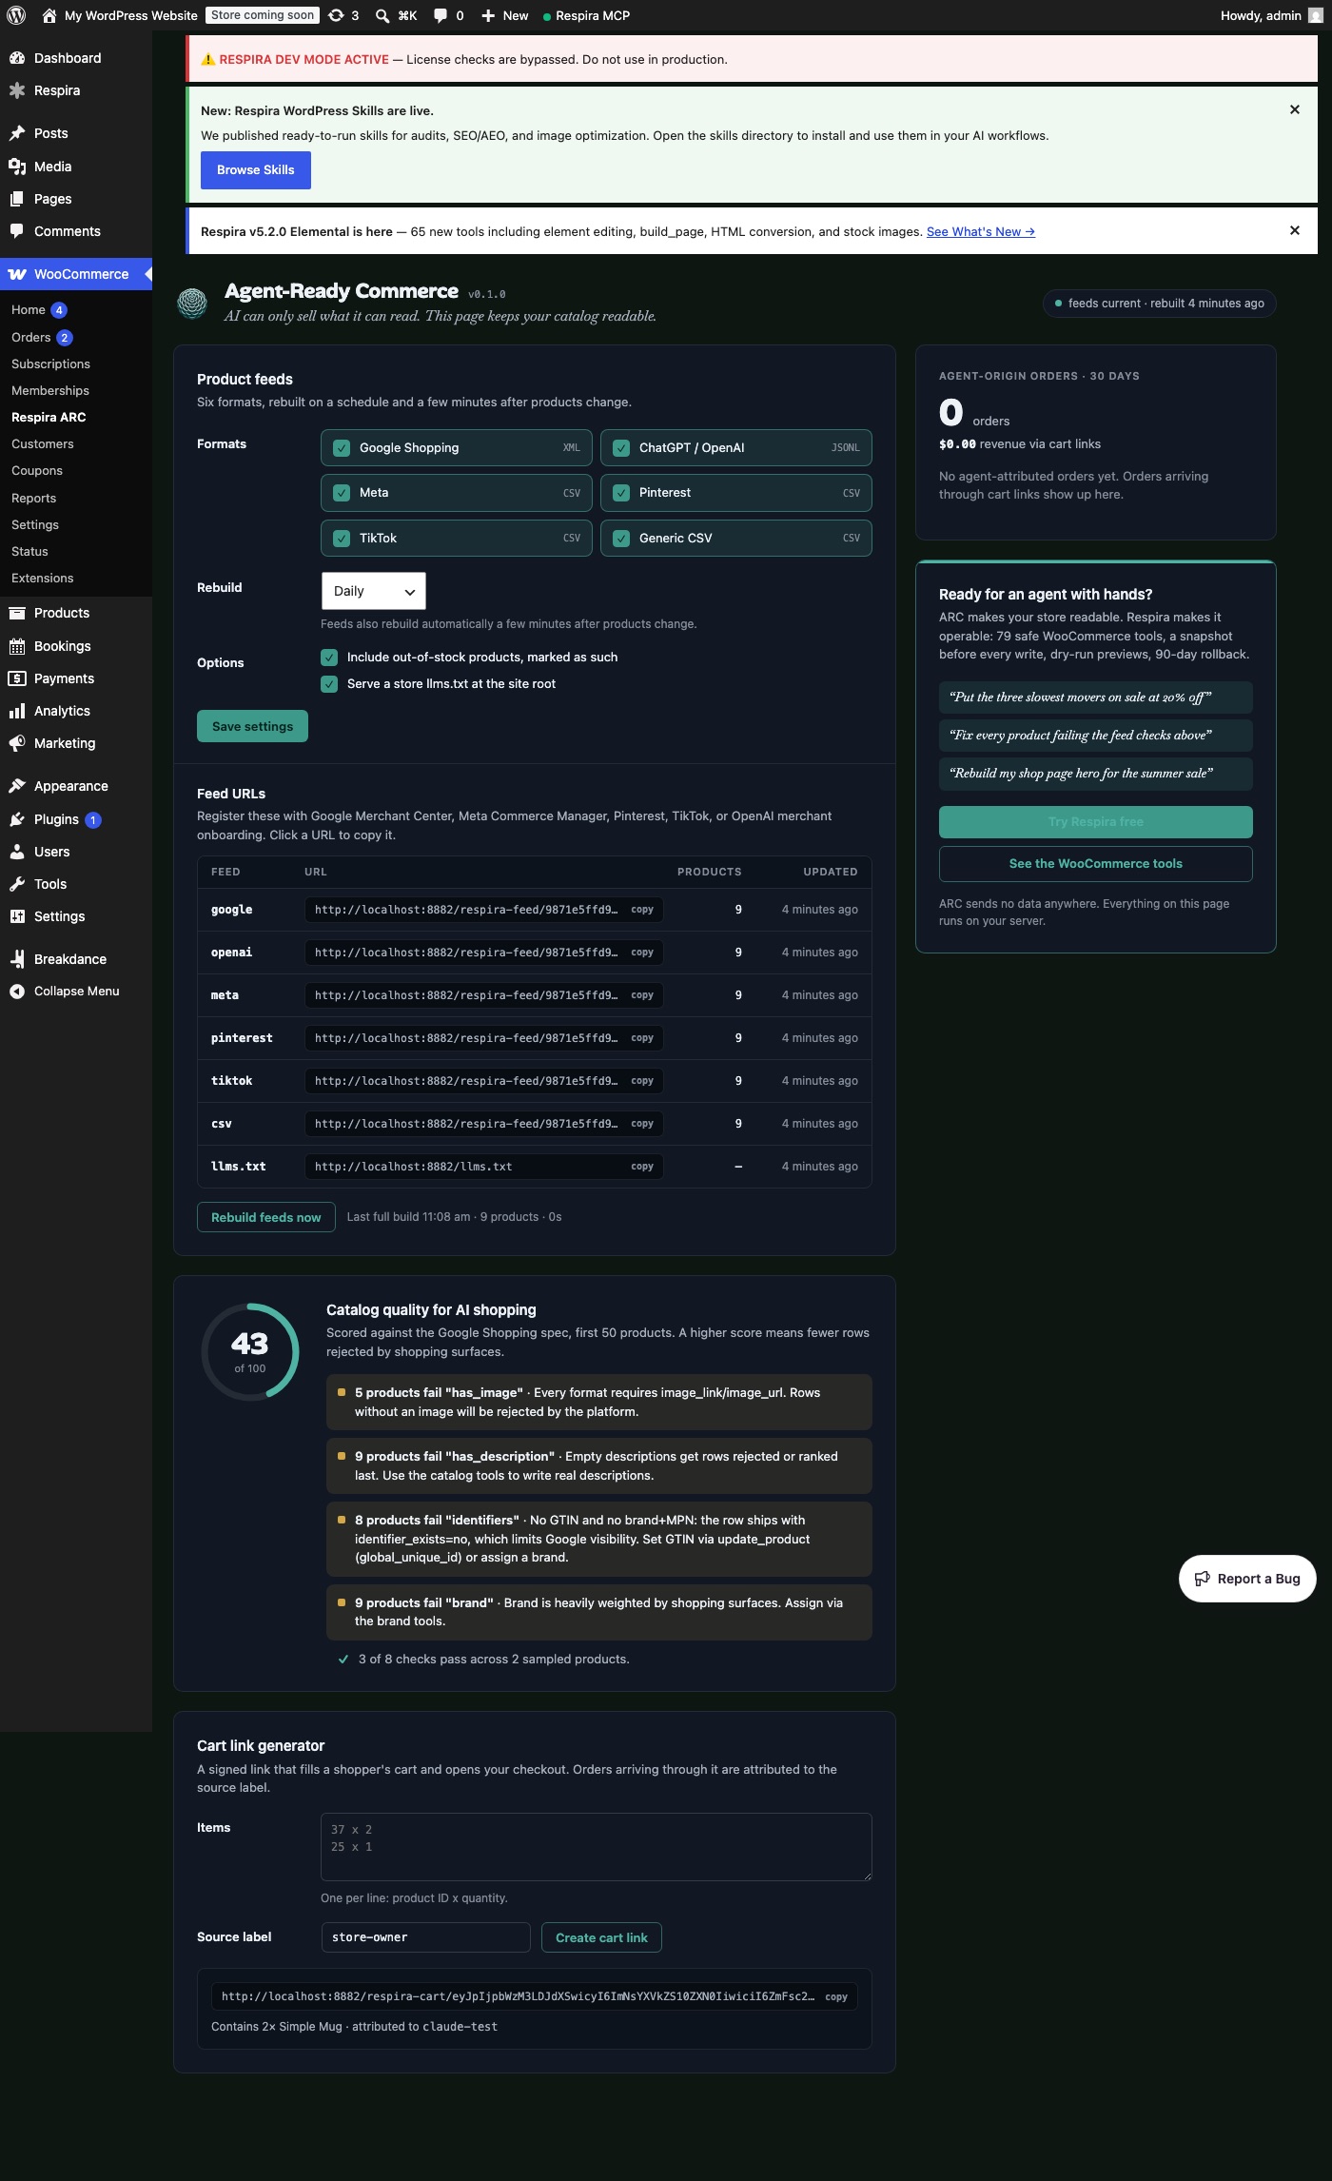The image size is (1332, 2181).
Task: Click the Media icon in sidebar
Action: (17, 167)
